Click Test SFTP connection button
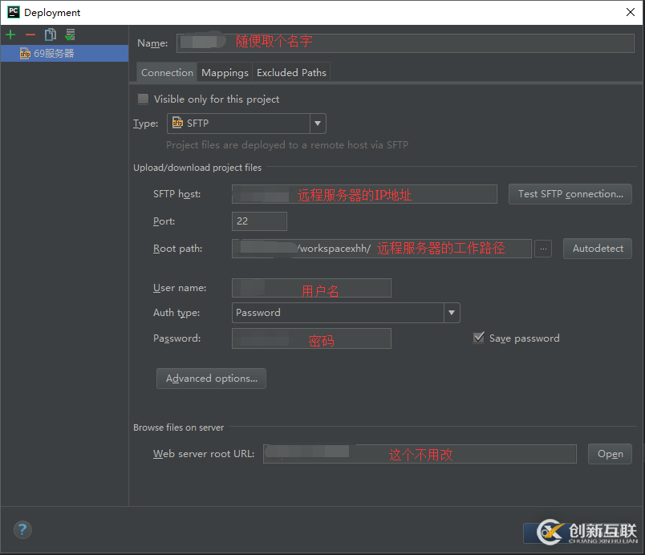 coord(570,194)
